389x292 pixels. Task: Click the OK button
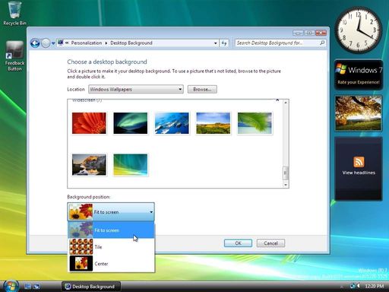coord(238,243)
